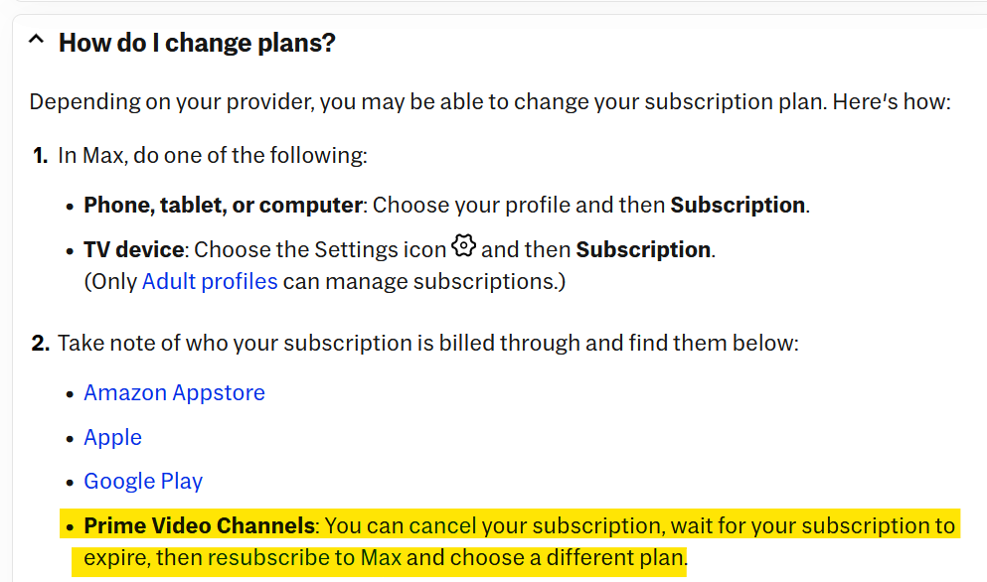
Task: Click the step number '1.' marker
Action: click(x=40, y=155)
